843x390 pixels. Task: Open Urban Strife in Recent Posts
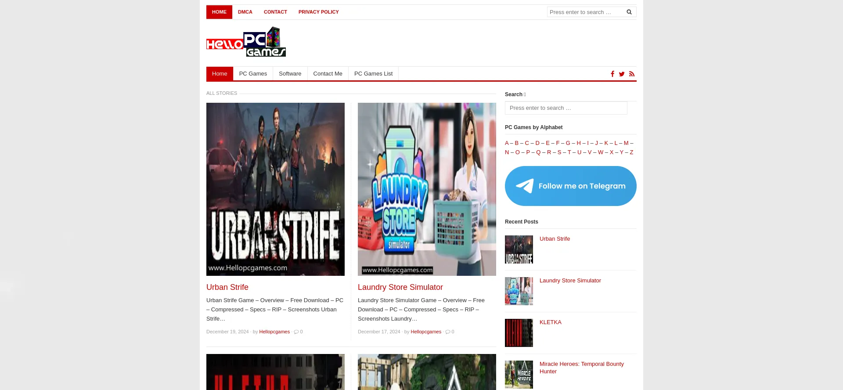coord(555,239)
